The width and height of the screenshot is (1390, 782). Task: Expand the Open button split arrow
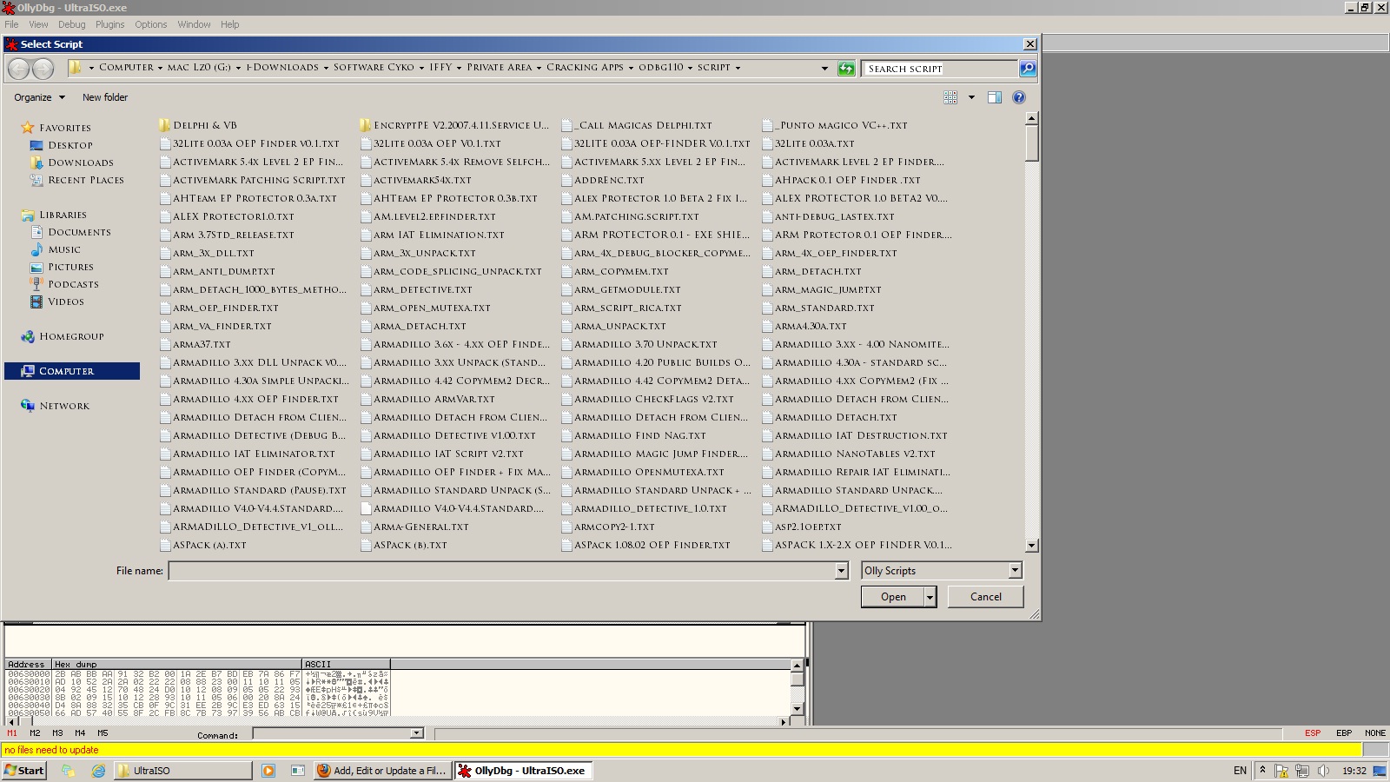click(x=930, y=597)
